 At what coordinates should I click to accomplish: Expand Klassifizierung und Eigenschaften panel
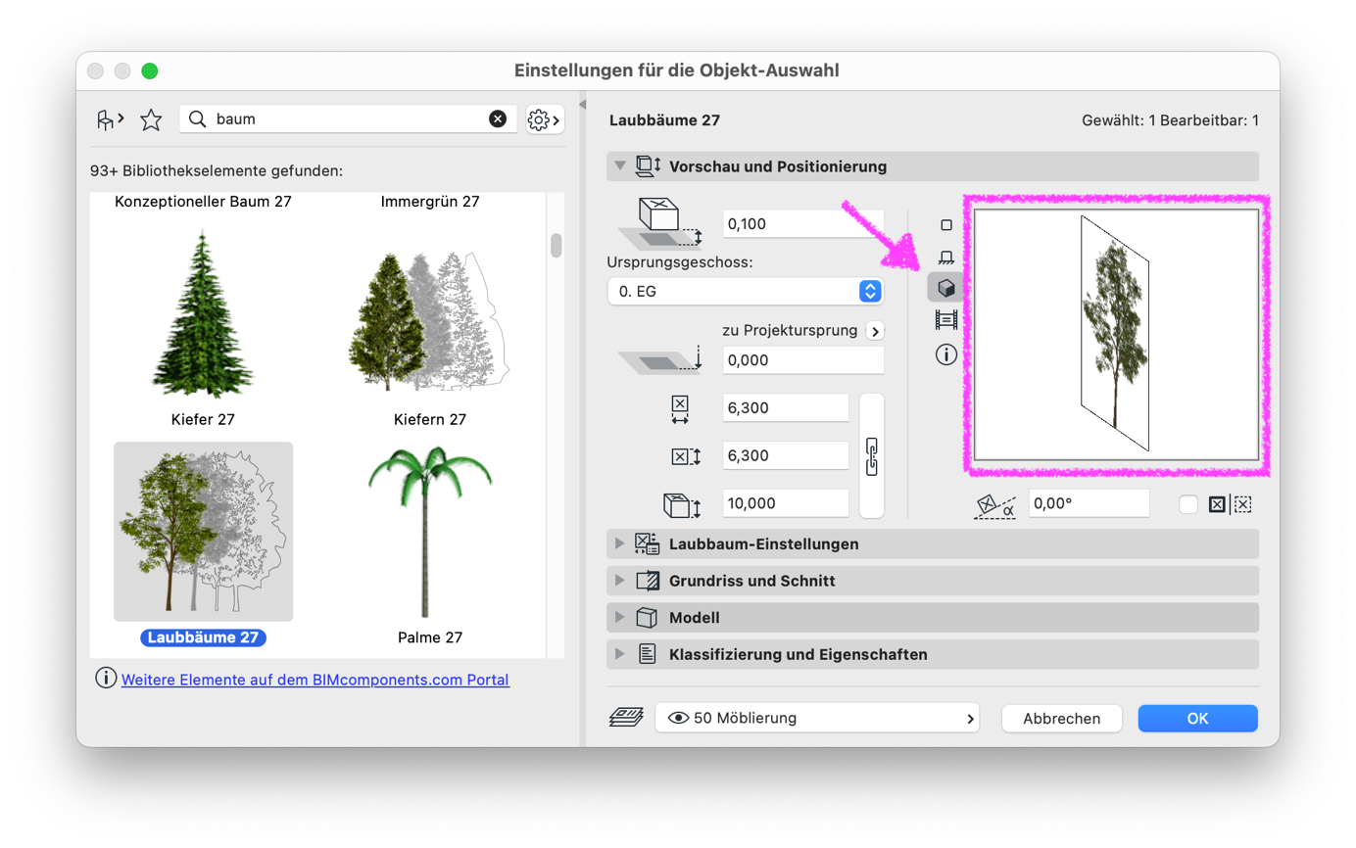[619, 654]
